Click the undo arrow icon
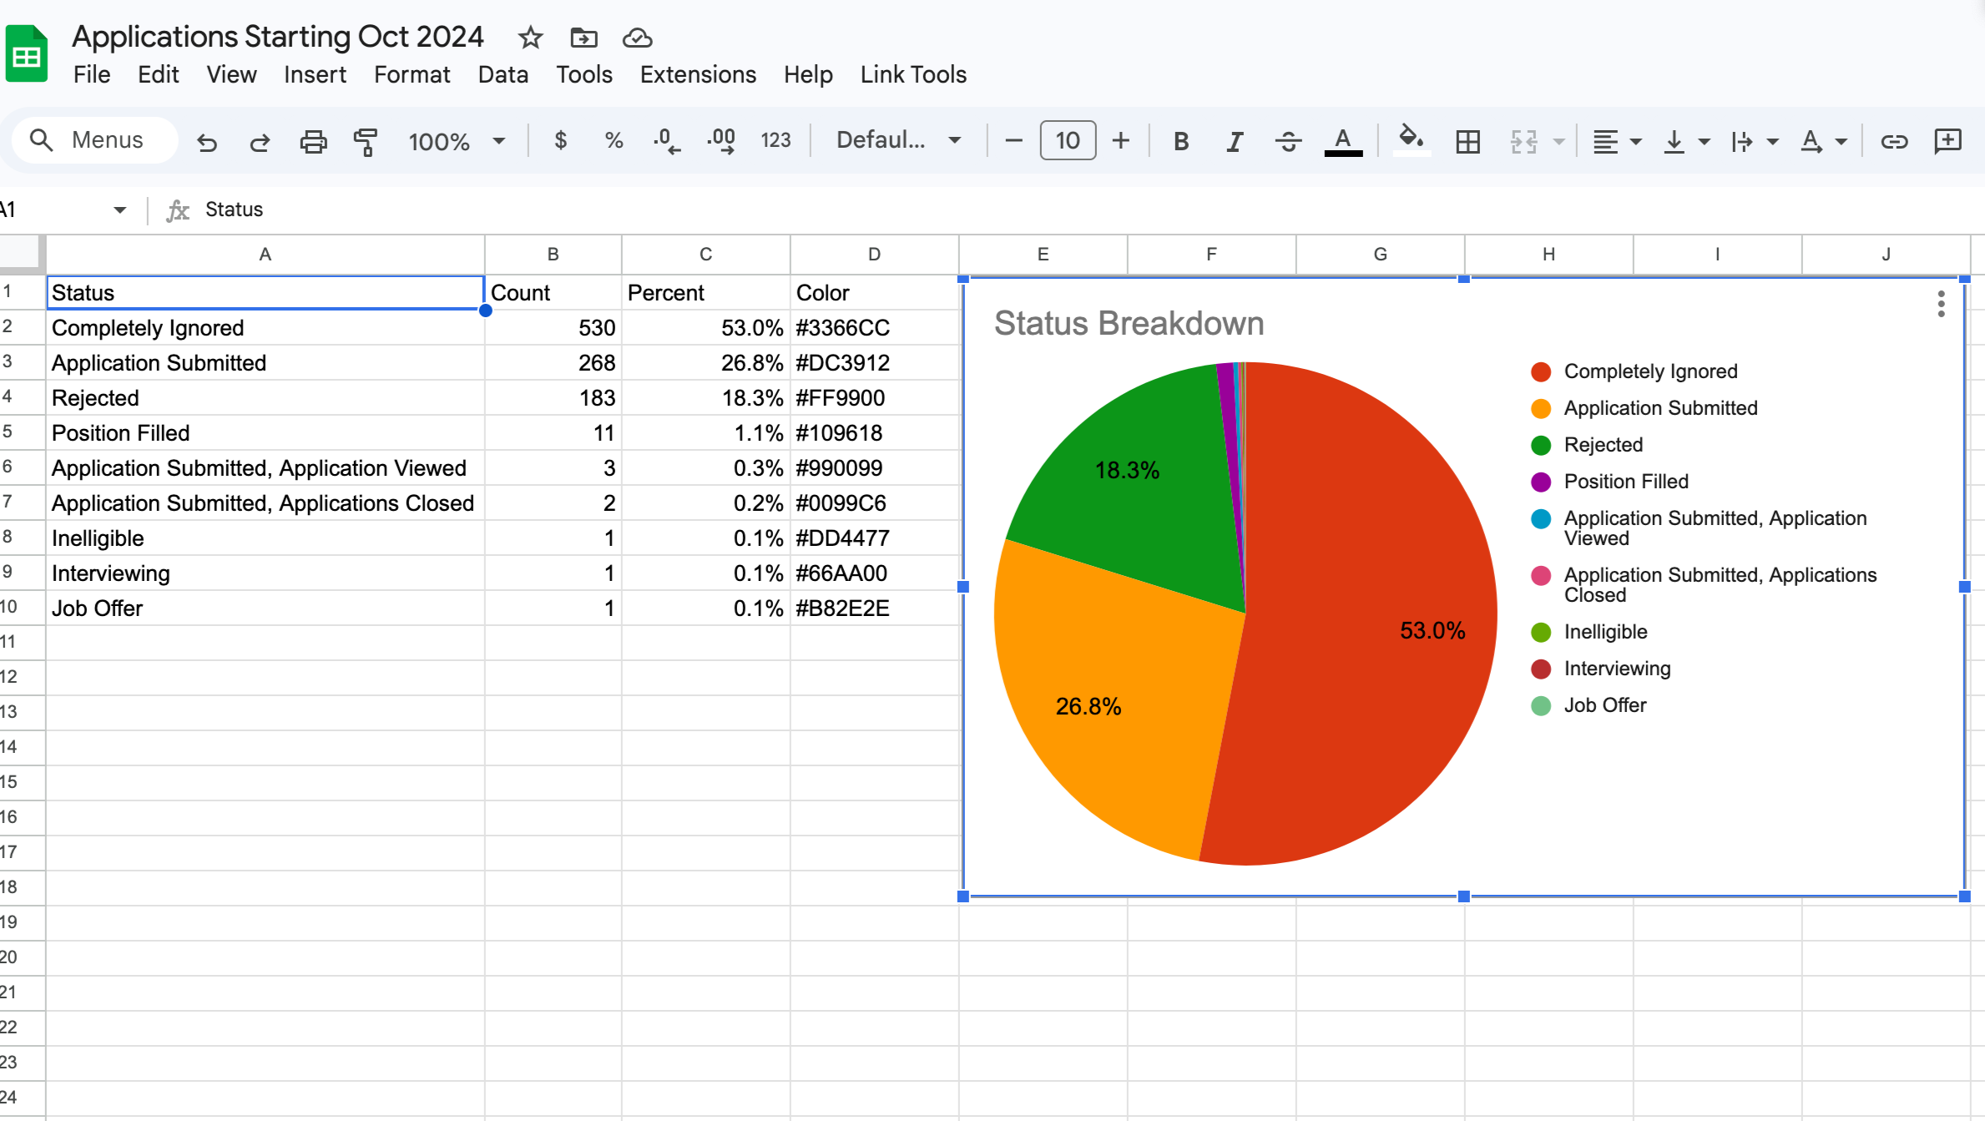The width and height of the screenshot is (1985, 1121). point(207,142)
